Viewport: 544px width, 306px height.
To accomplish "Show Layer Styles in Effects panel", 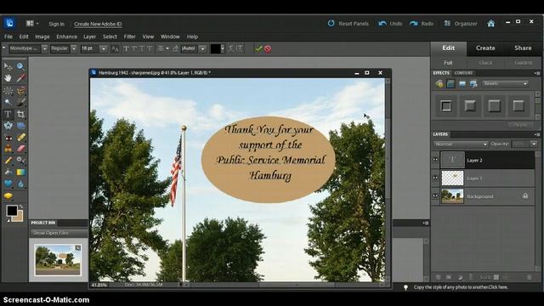I will point(450,83).
